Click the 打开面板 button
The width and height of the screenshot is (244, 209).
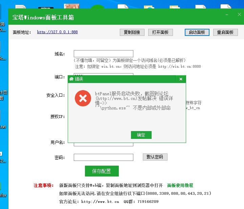160,33
